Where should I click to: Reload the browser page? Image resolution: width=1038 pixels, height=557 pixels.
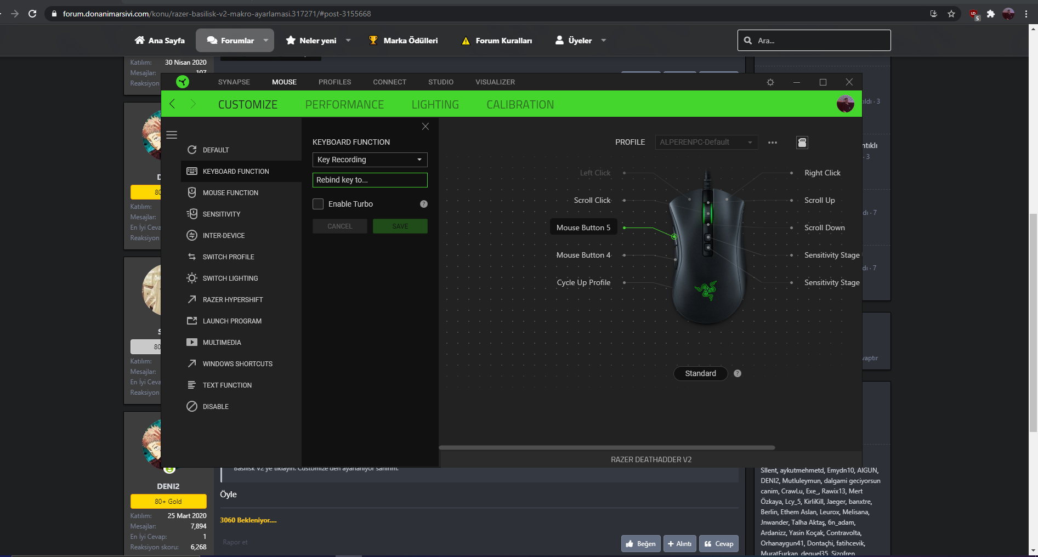tap(32, 14)
